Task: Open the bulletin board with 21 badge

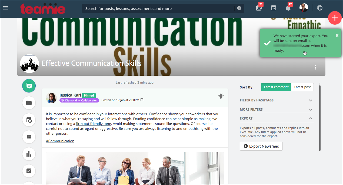Action: (x=259, y=8)
